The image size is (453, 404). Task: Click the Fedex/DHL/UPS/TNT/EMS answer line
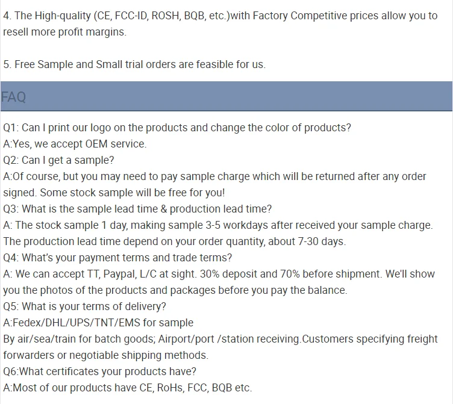point(98,323)
